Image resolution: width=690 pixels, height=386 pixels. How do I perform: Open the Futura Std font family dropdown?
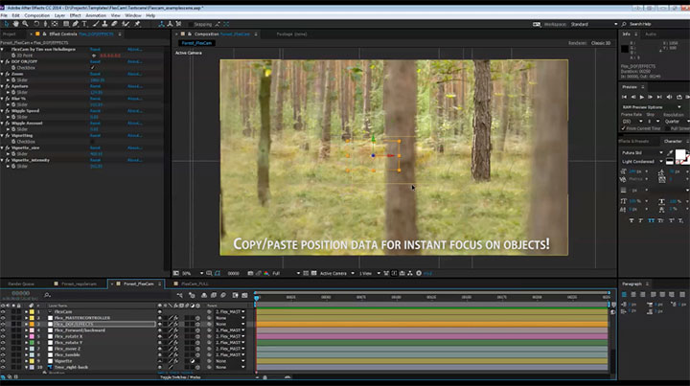click(642, 152)
